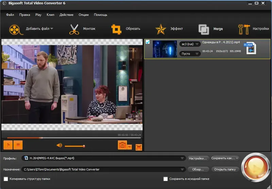Click the profile Настройки... button
Viewport: 272px width, 189px height.
point(198,158)
